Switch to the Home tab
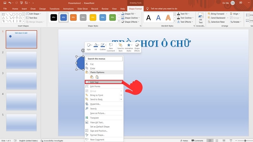The image size is (253, 142). pos(15,9)
